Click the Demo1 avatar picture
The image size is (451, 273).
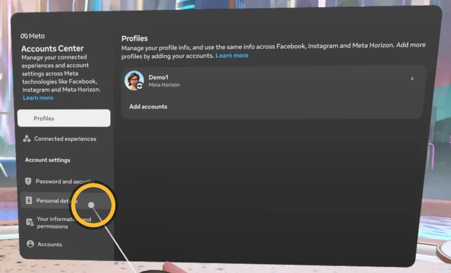point(134,81)
